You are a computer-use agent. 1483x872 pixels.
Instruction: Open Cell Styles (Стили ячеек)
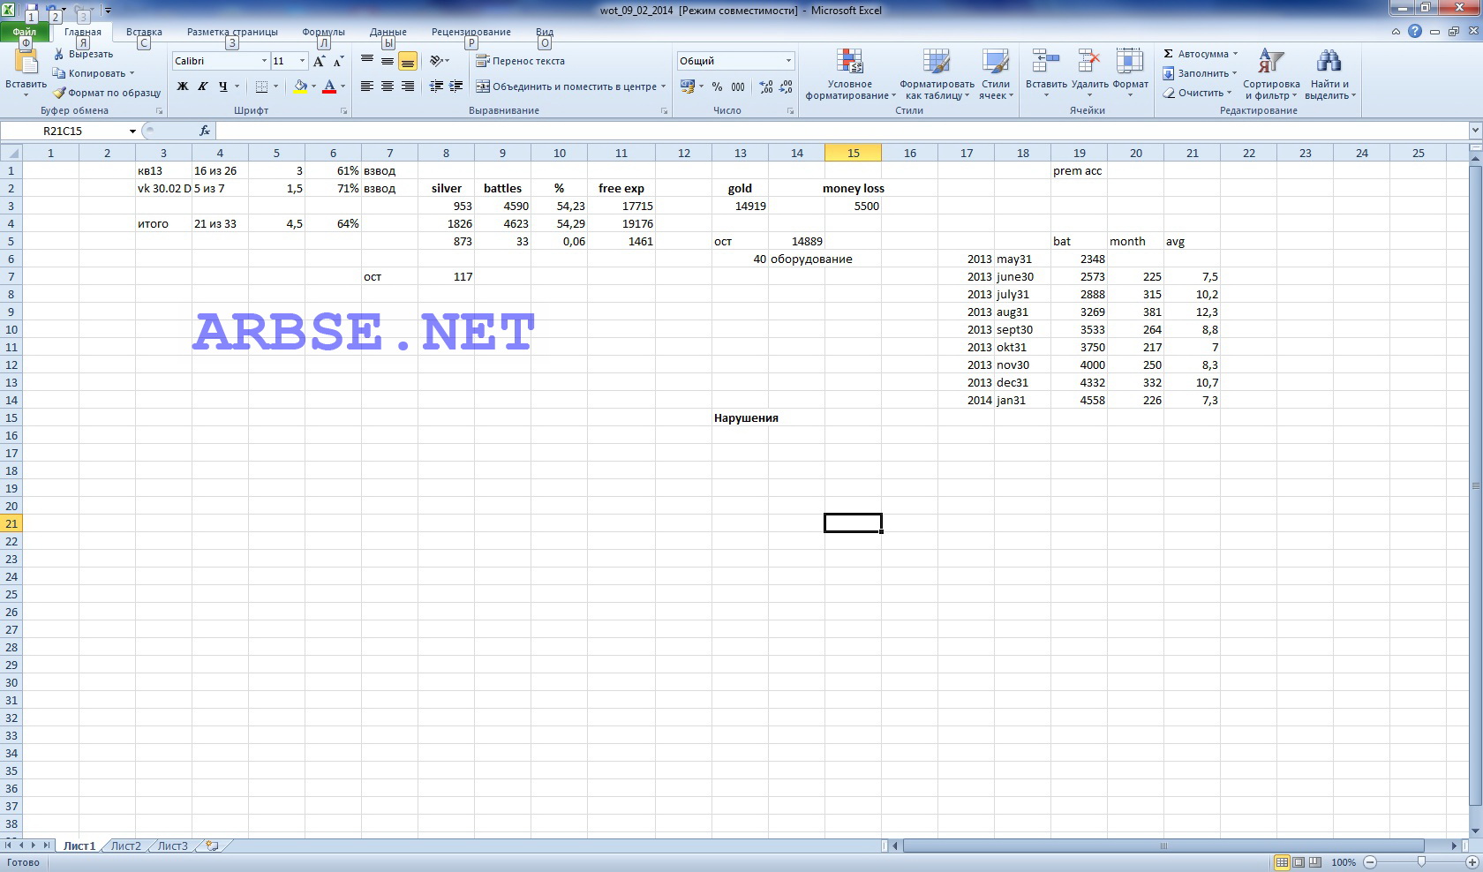pos(996,74)
